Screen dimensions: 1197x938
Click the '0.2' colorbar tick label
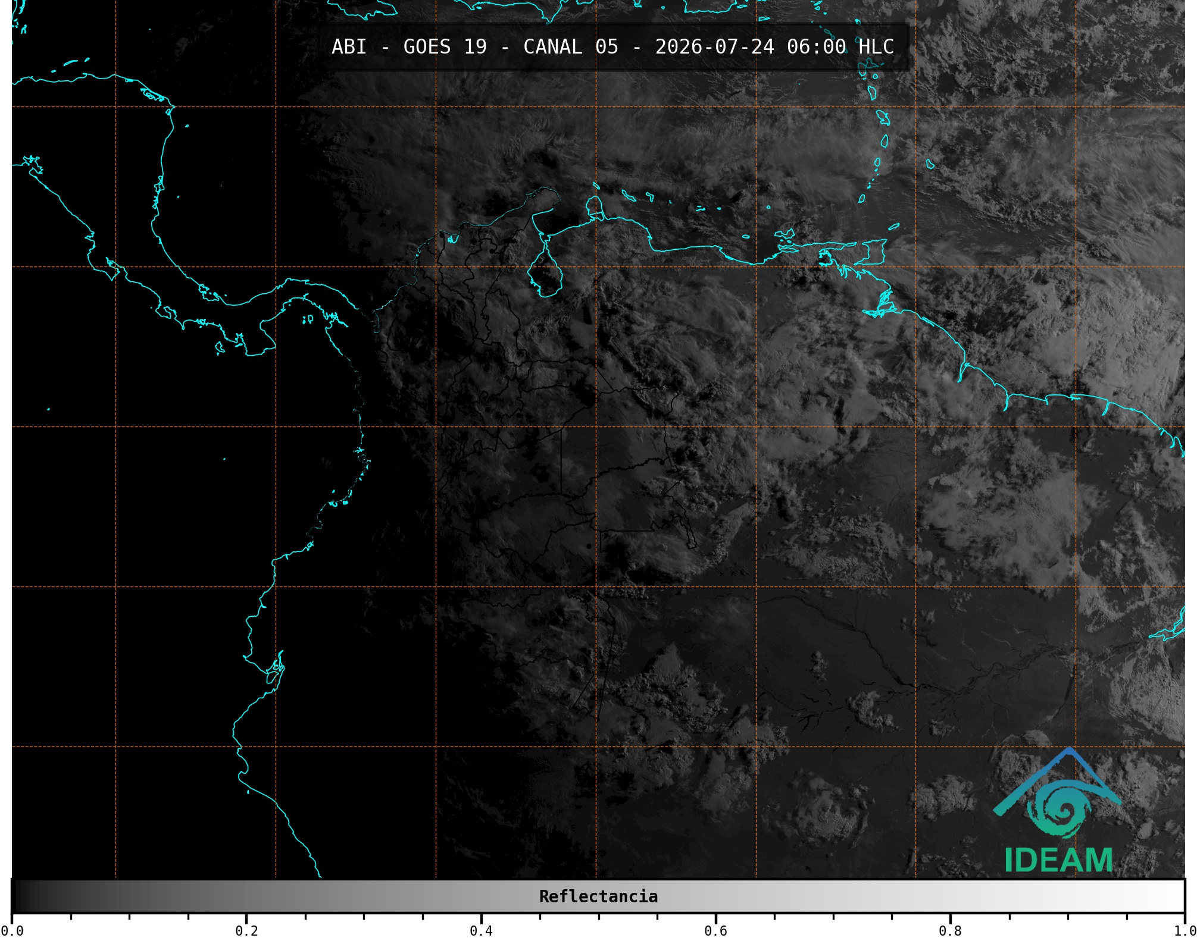tap(246, 931)
